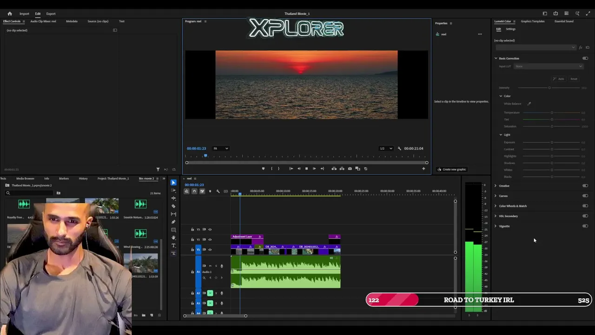Export a frame with the camera icon
Image resolution: width=595 pixels, height=335 pixels.
click(x=350, y=168)
